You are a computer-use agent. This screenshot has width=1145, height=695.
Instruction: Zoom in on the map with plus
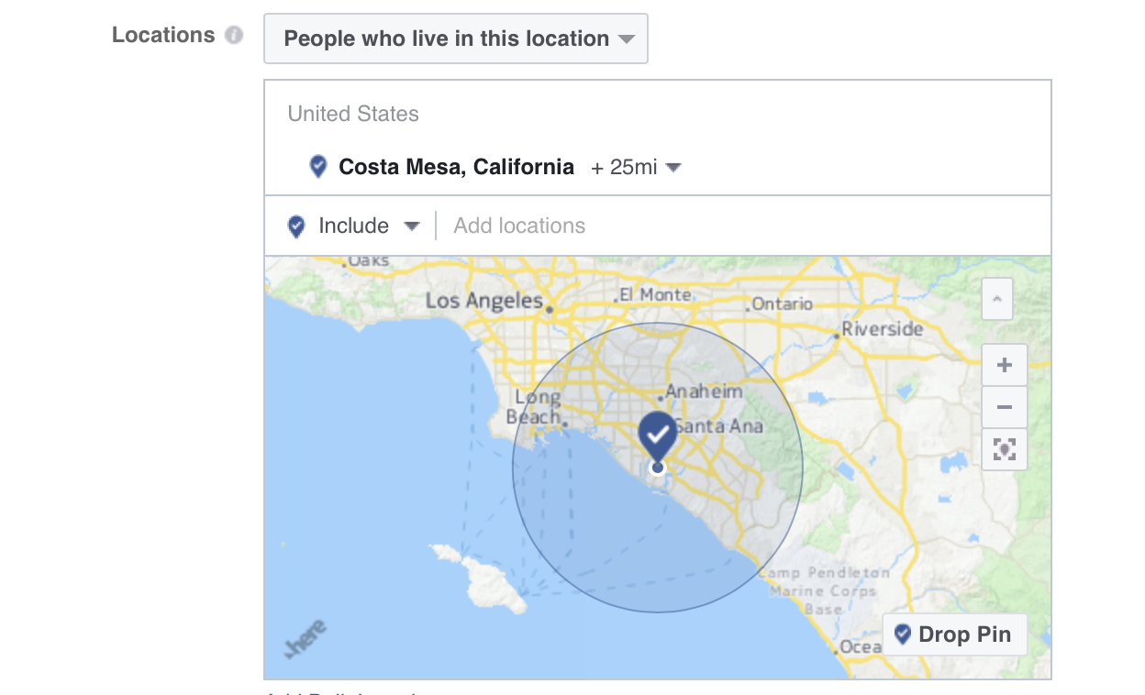click(1005, 365)
